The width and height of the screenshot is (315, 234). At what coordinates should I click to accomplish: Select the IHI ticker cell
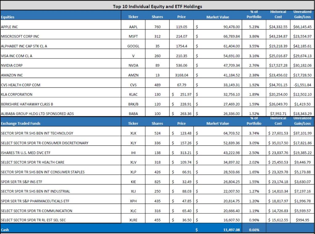pos(133,151)
